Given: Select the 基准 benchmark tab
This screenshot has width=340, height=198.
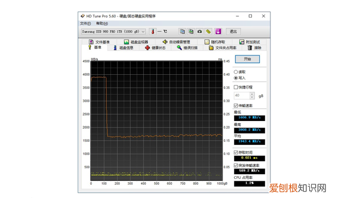Looking at the screenshot, I should click(95, 47).
